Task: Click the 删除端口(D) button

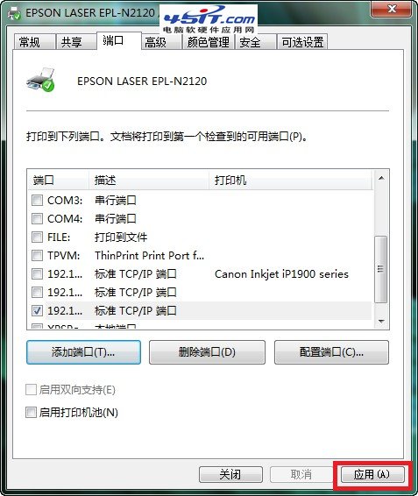Action: [207, 352]
